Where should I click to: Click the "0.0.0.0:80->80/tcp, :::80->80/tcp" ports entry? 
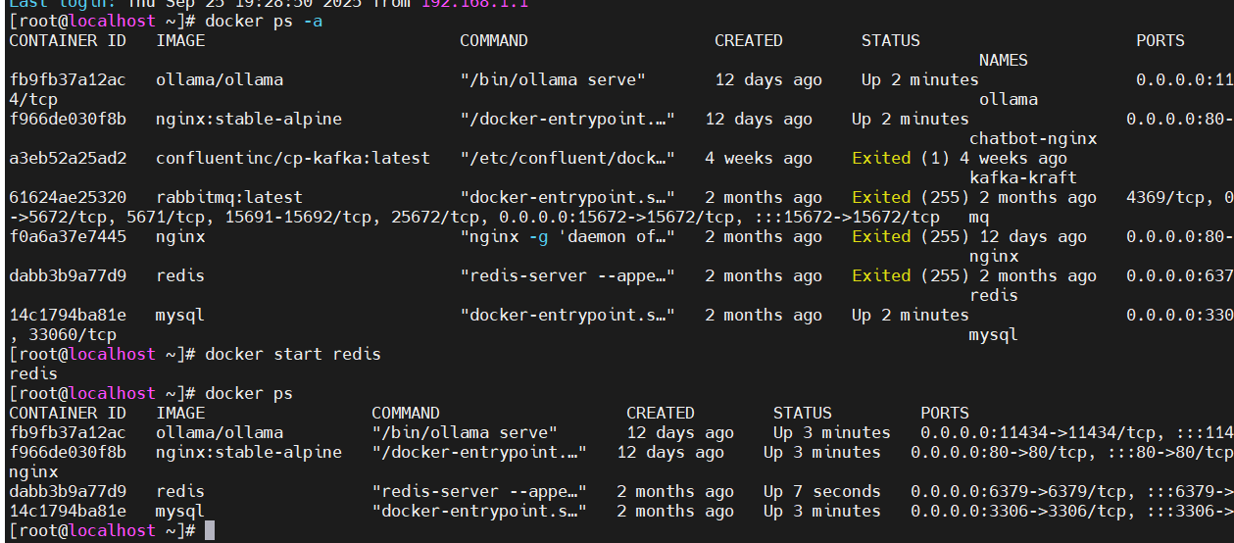pos(1072,452)
